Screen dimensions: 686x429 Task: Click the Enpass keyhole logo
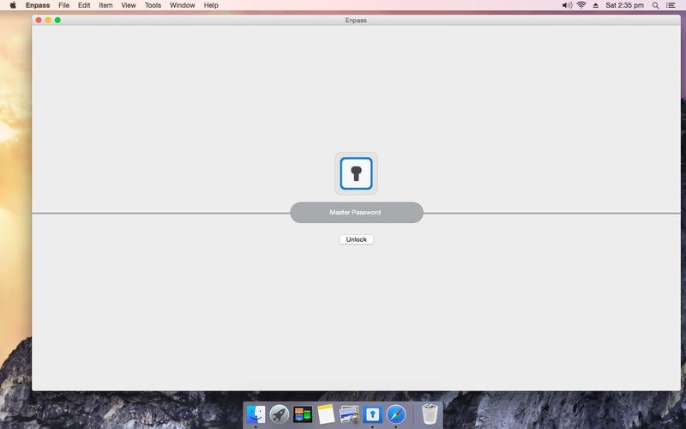[356, 173]
